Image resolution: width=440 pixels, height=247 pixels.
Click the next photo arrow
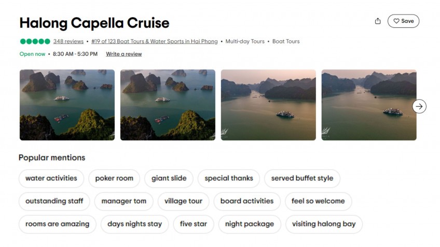419,106
